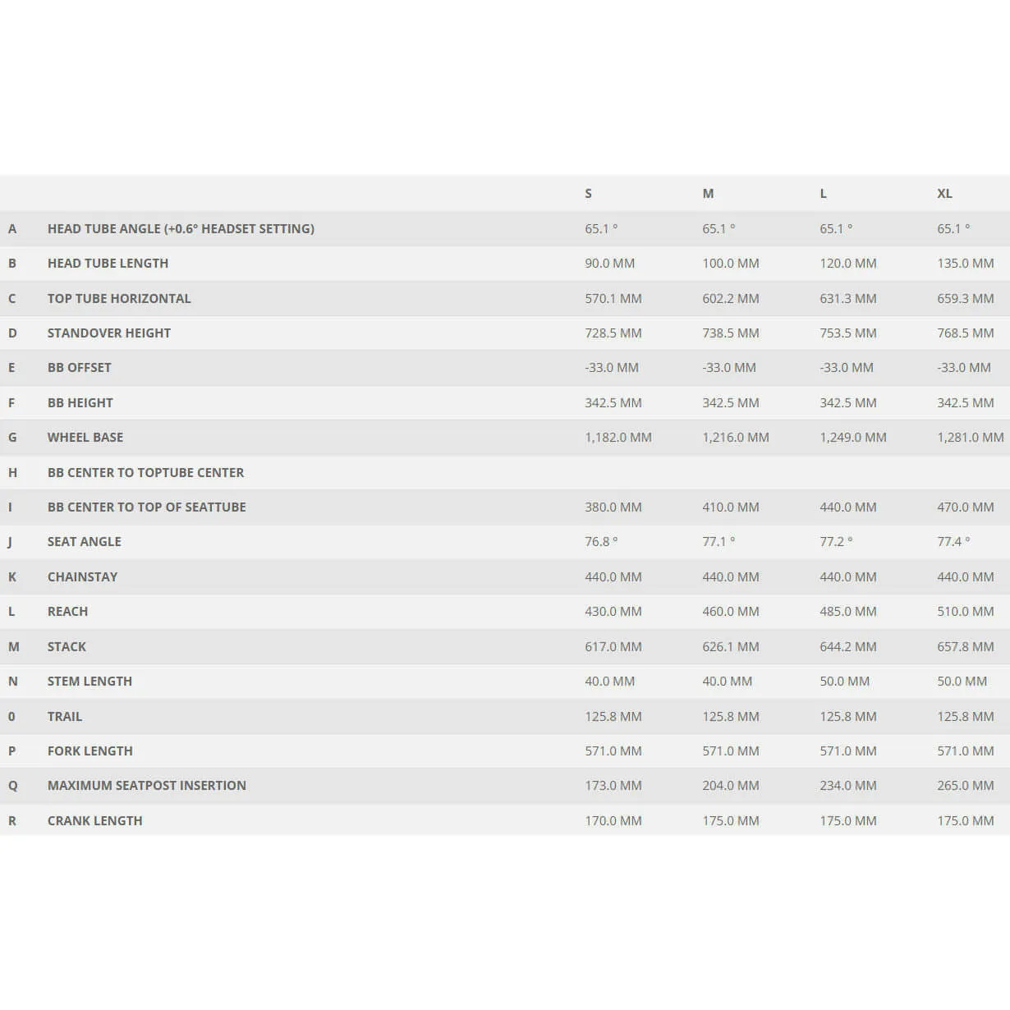Click the Chainstay row label
The width and height of the screenshot is (1010, 1010).
(x=82, y=577)
